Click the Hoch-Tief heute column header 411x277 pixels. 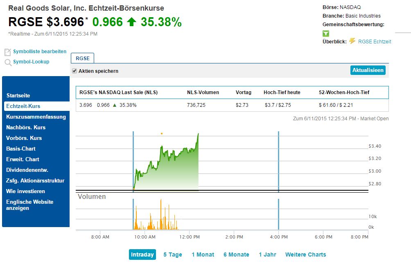coord(282,92)
